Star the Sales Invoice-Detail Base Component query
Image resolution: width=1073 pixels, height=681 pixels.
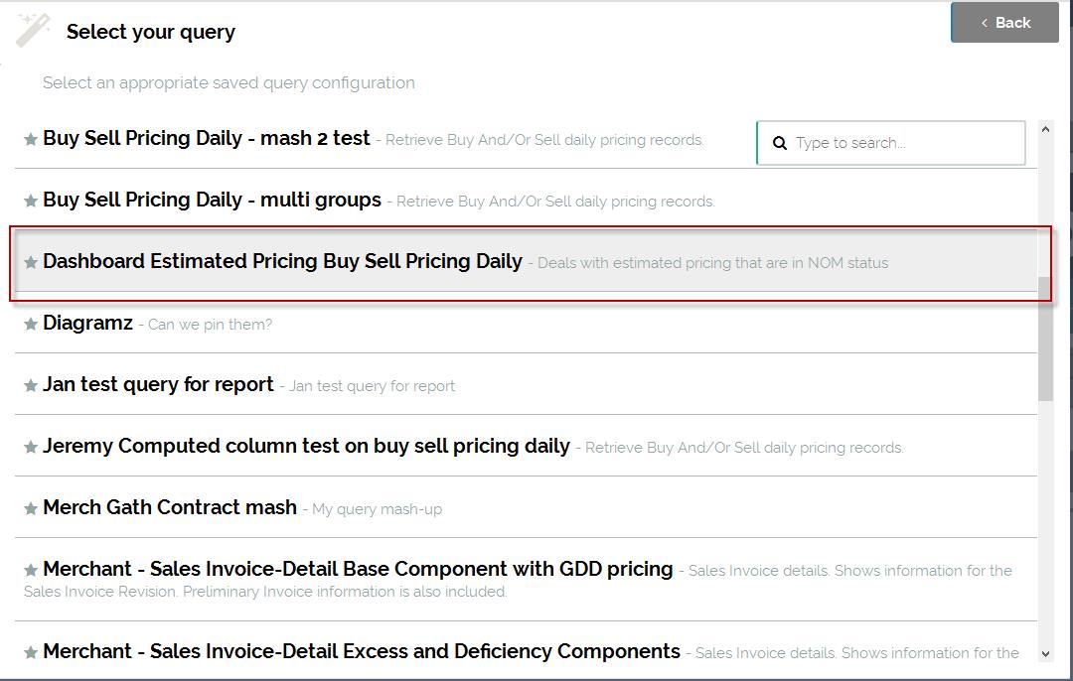[31, 570]
